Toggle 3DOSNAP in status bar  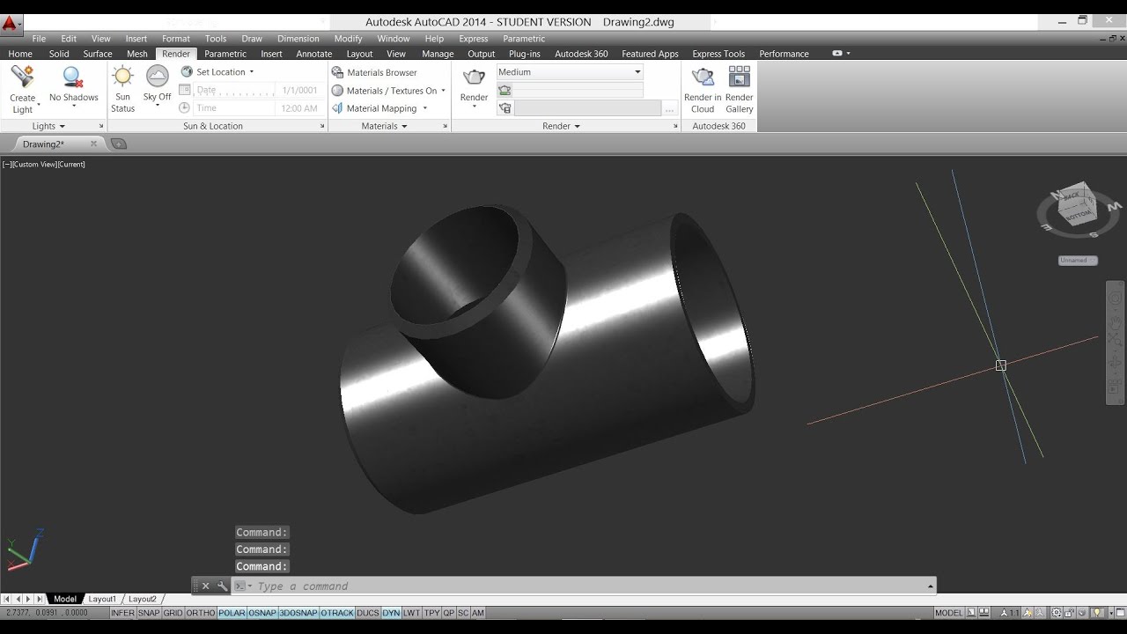point(298,613)
